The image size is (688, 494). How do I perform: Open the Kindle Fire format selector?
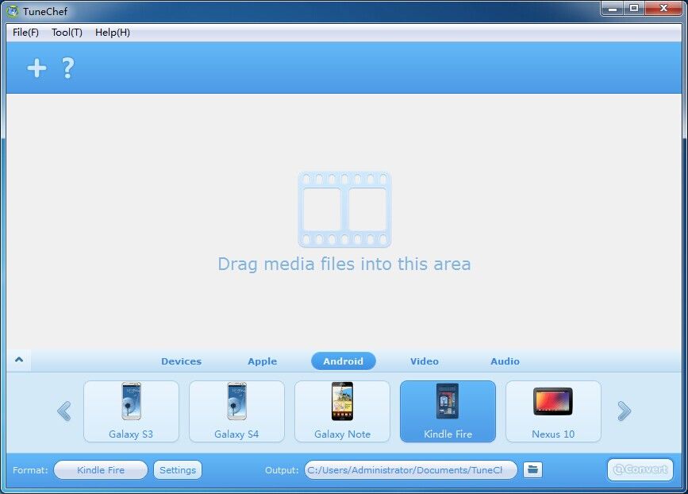pyautogui.click(x=101, y=470)
